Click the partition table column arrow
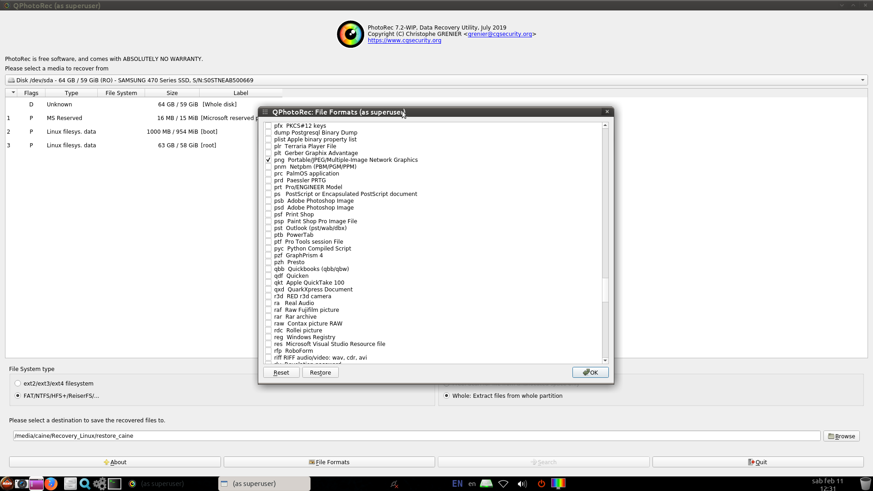The height and width of the screenshot is (491, 873). 13,93
